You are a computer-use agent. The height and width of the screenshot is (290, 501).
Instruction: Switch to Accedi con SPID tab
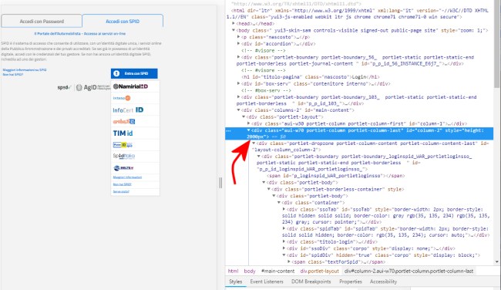pos(123,21)
